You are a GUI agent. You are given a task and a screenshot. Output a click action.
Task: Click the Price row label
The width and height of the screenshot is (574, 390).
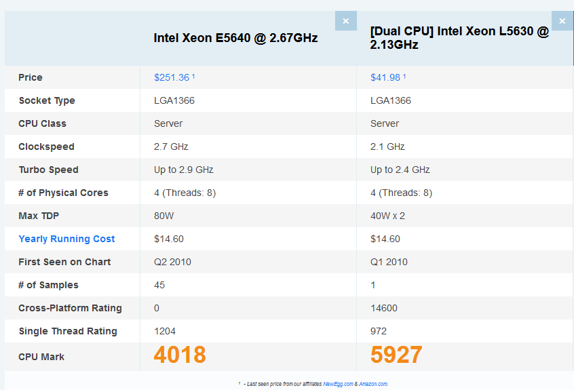31,77
